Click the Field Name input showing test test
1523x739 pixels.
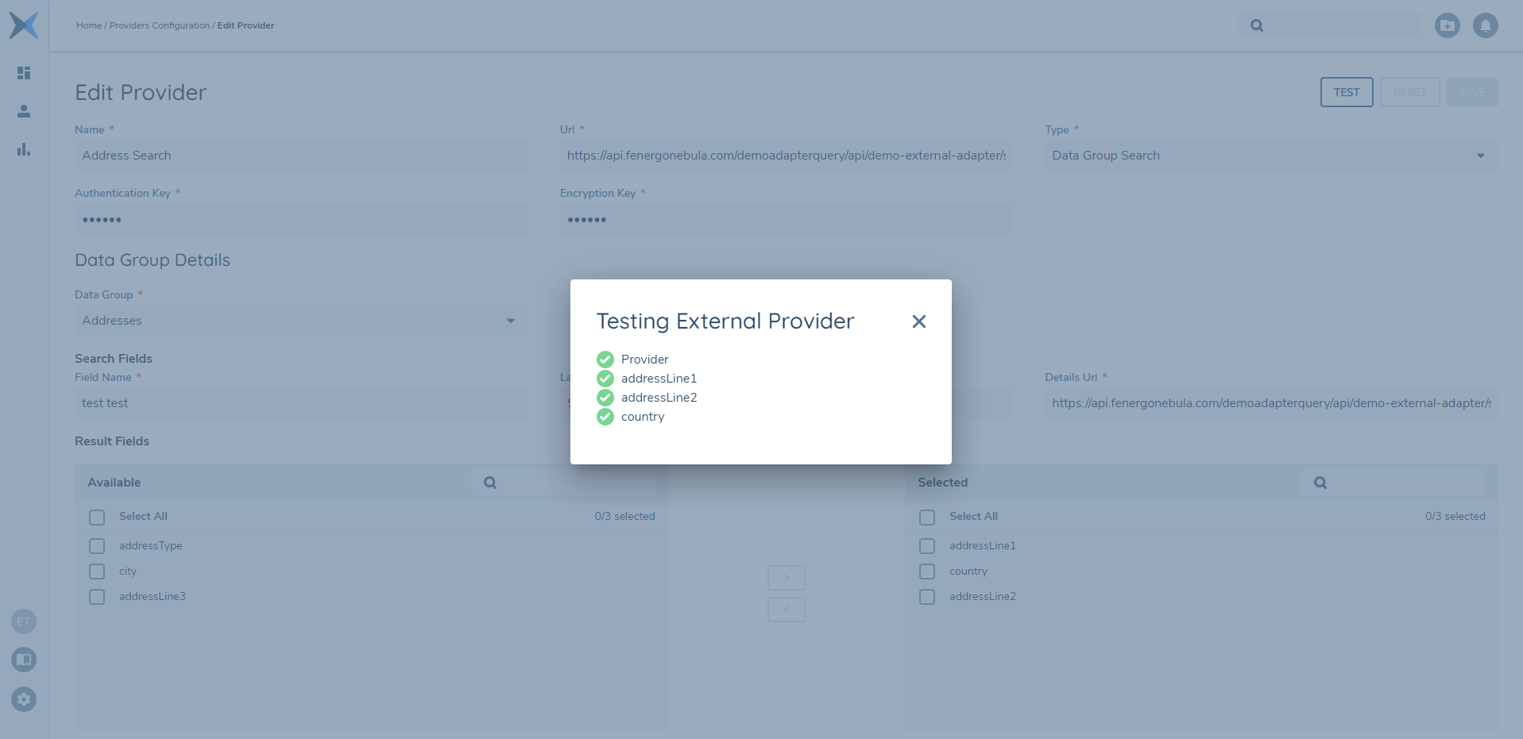(x=301, y=403)
